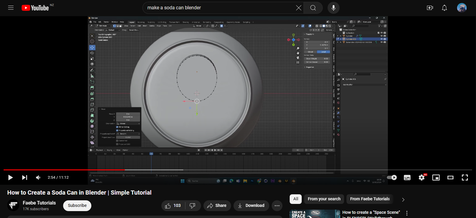The image size is (476, 218).
Task: Hide the Screenshot object with its eye icon
Action: pyautogui.click(x=382, y=42)
